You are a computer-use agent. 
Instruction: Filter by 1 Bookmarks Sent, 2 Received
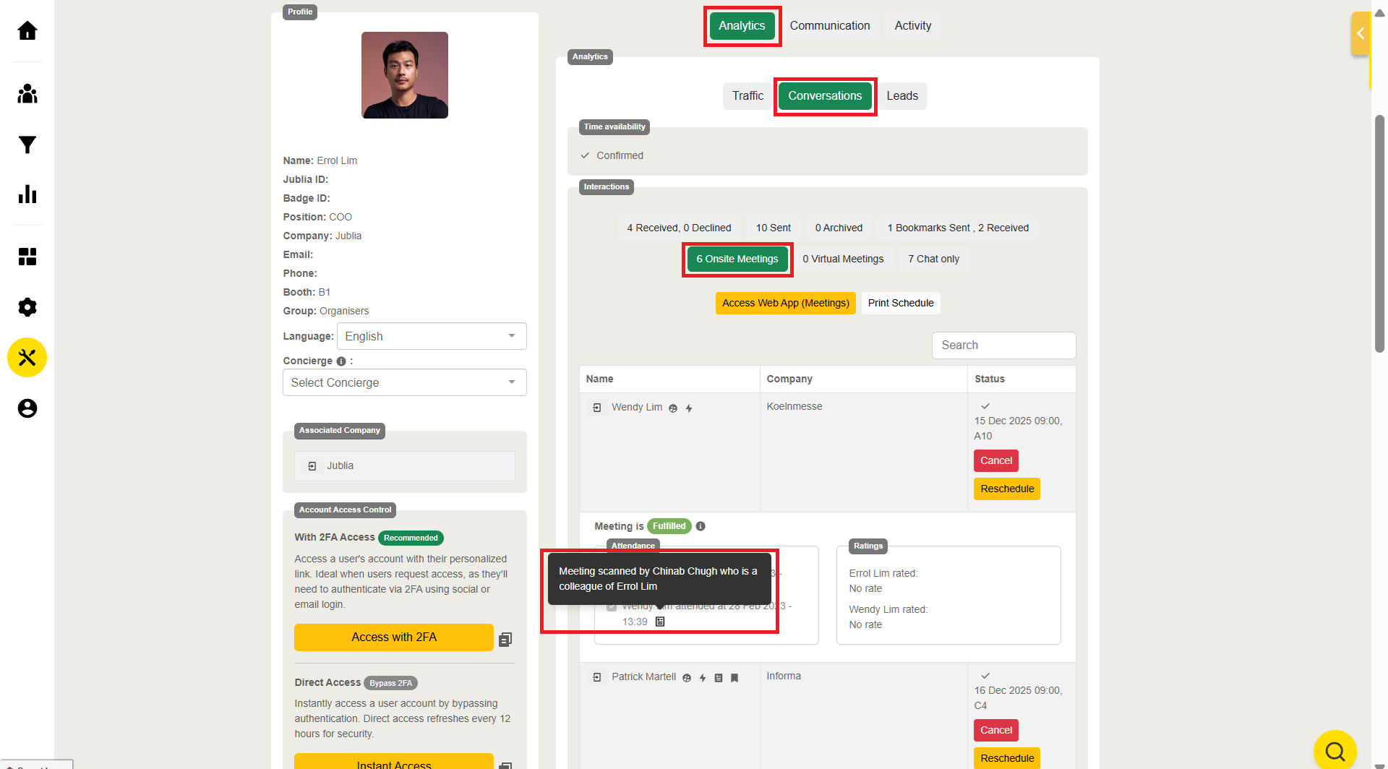tap(958, 228)
